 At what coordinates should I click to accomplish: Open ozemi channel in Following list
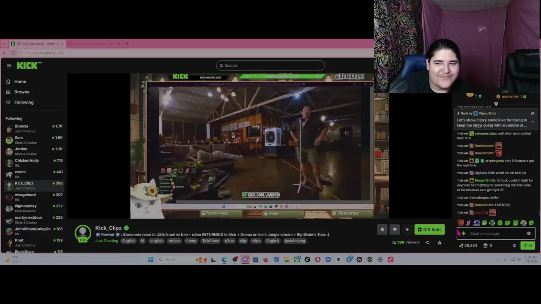pos(34,174)
